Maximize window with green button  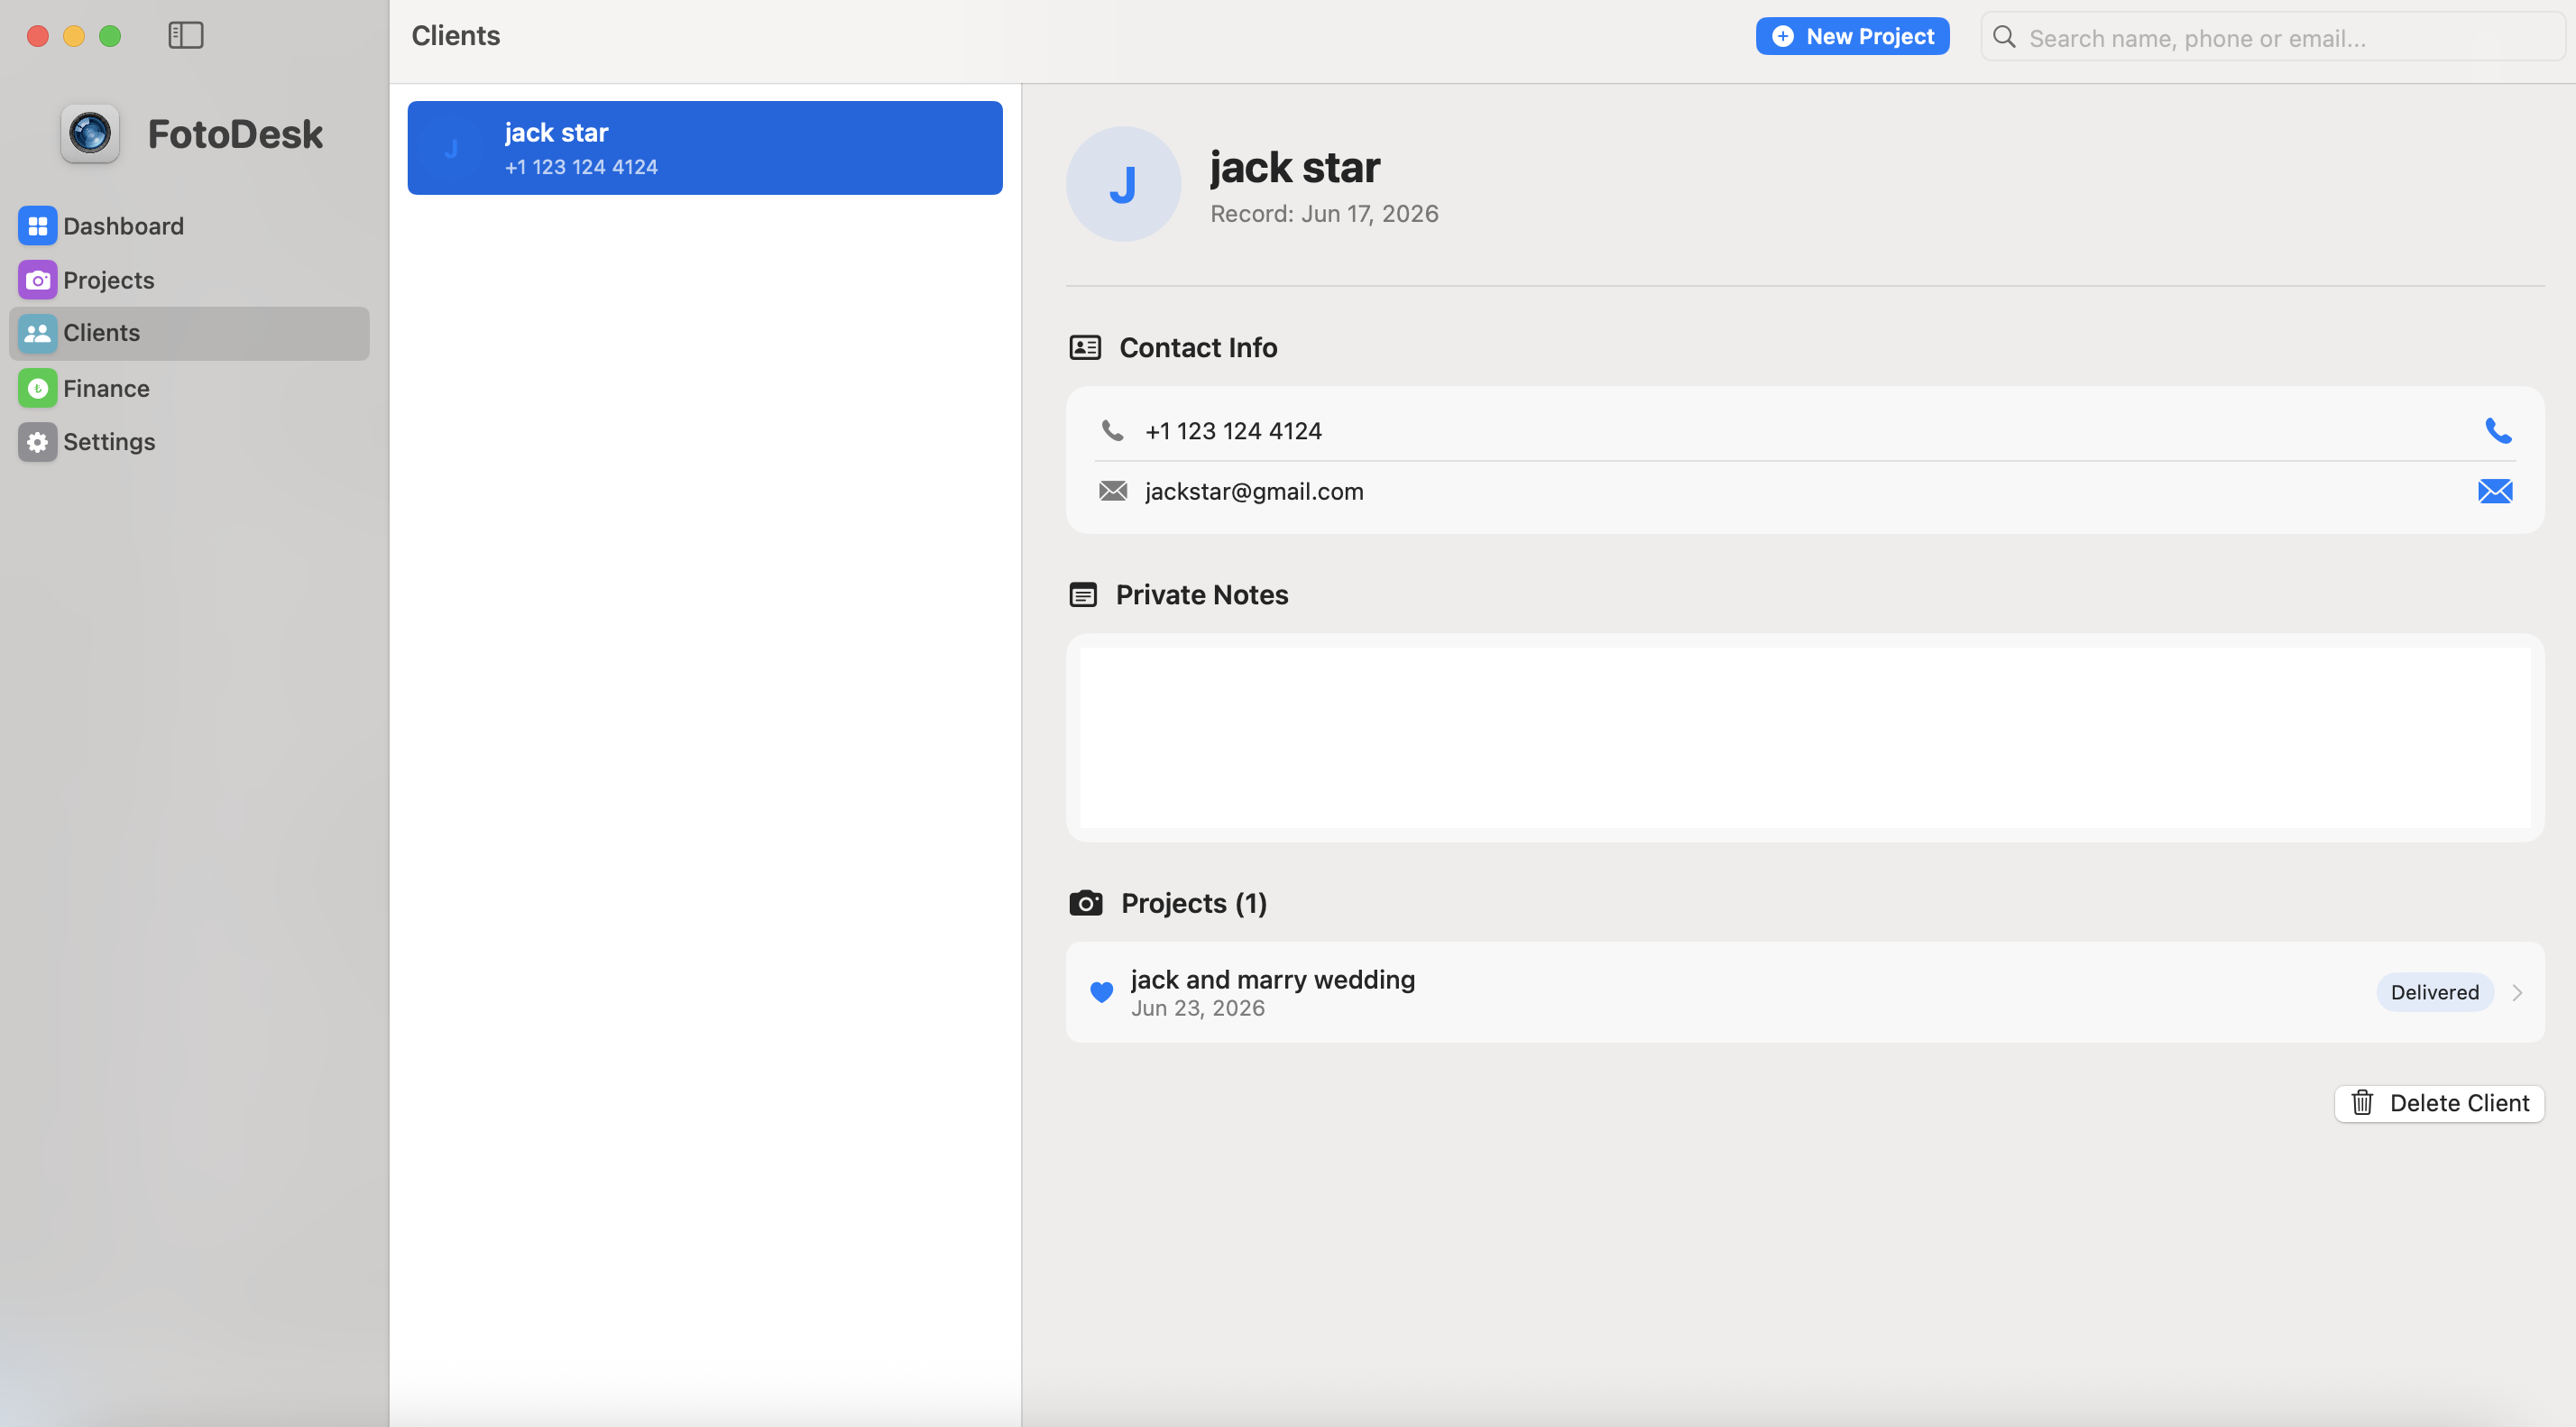(x=110, y=36)
